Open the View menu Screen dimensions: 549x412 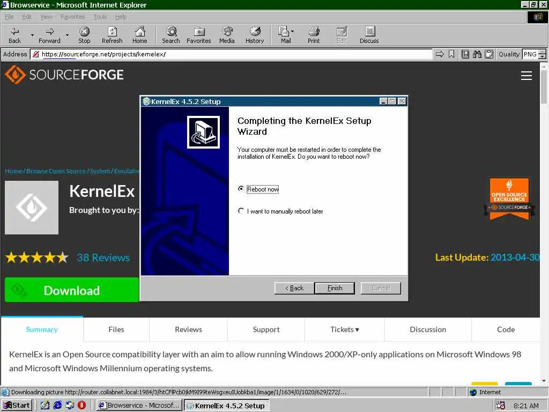tap(46, 17)
